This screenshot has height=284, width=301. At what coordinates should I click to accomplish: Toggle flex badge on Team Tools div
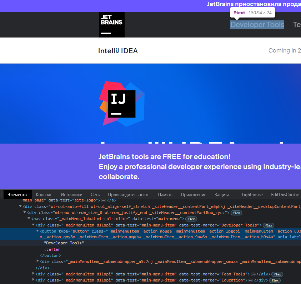point(277,274)
